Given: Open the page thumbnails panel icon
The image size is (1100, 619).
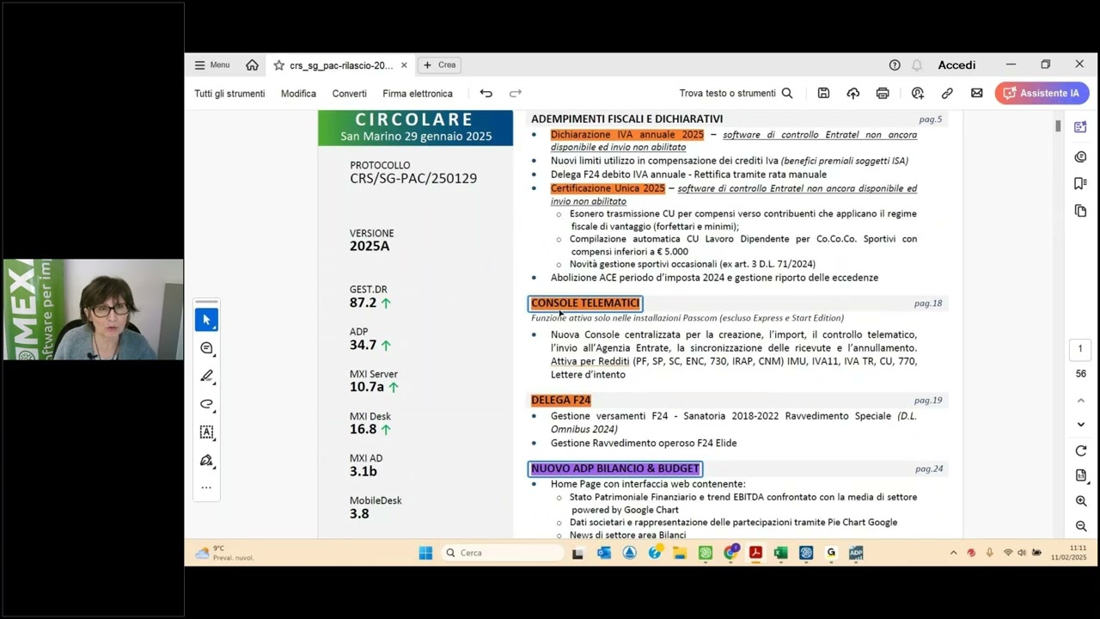Looking at the screenshot, I should coord(1080,211).
